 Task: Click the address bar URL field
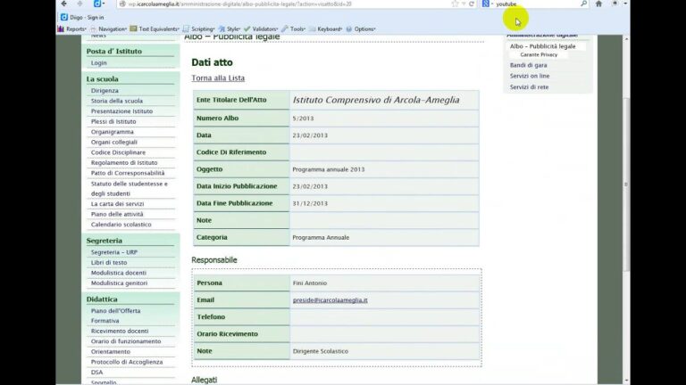[x=284, y=4]
